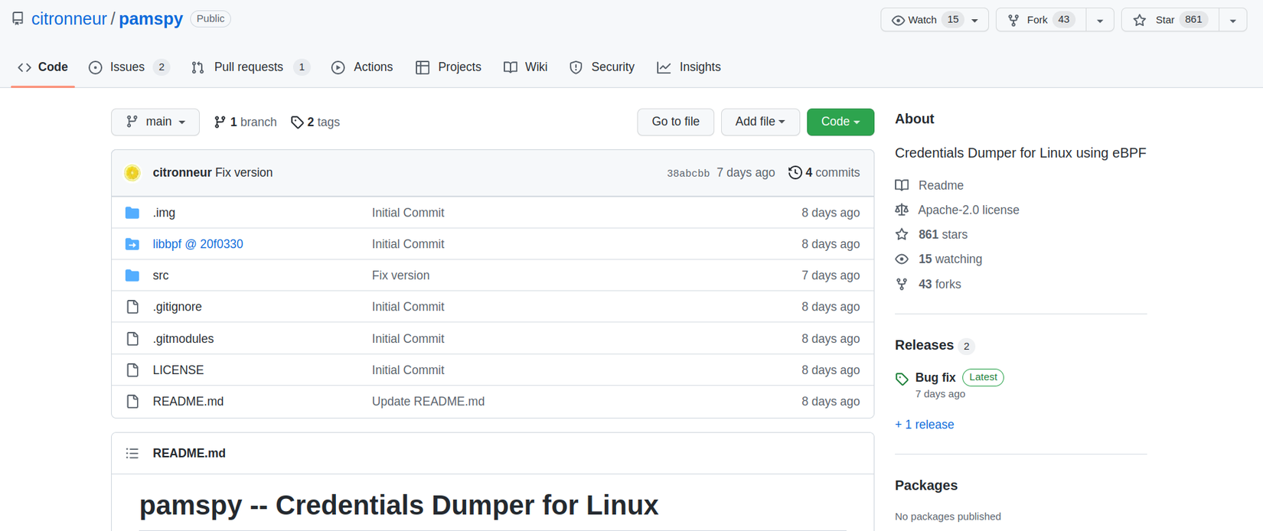This screenshot has width=1263, height=531.
Task: Open the README.md file entry
Action: [x=188, y=402]
